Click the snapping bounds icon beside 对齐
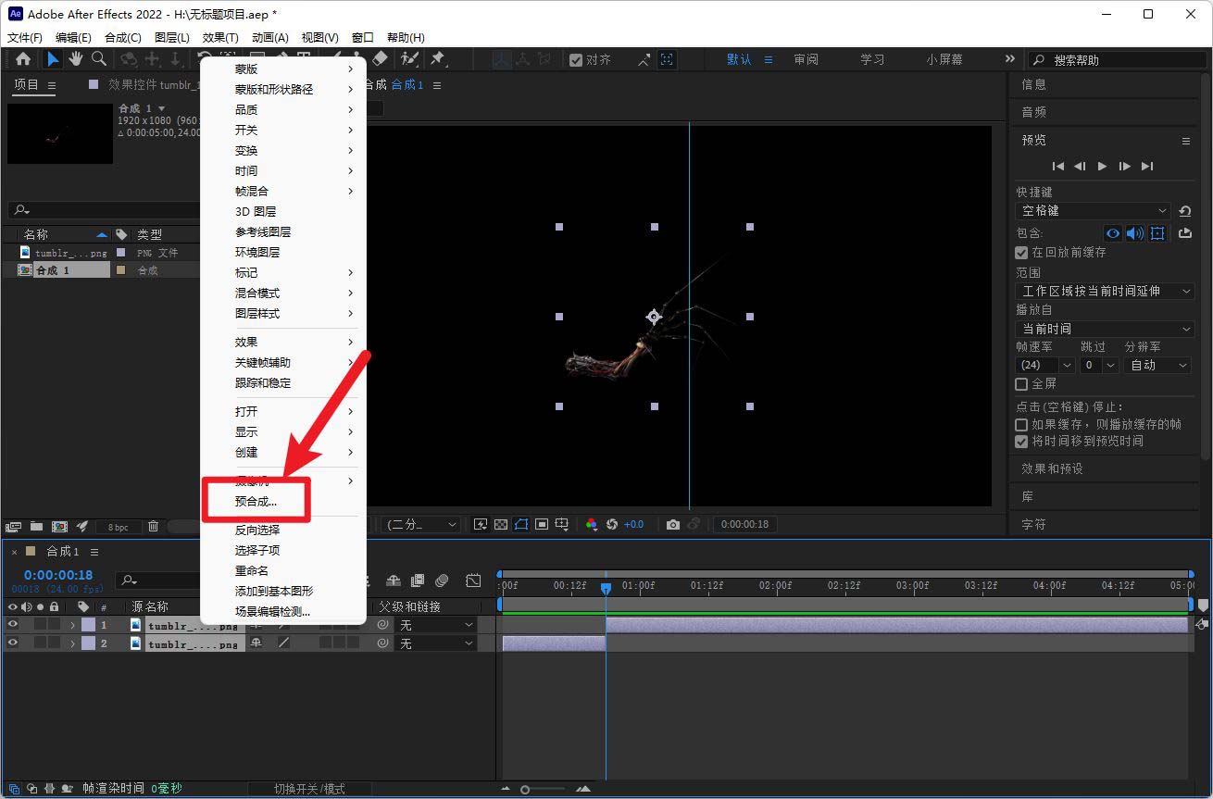The height and width of the screenshot is (799, 1213). click(x=667, y=59)
